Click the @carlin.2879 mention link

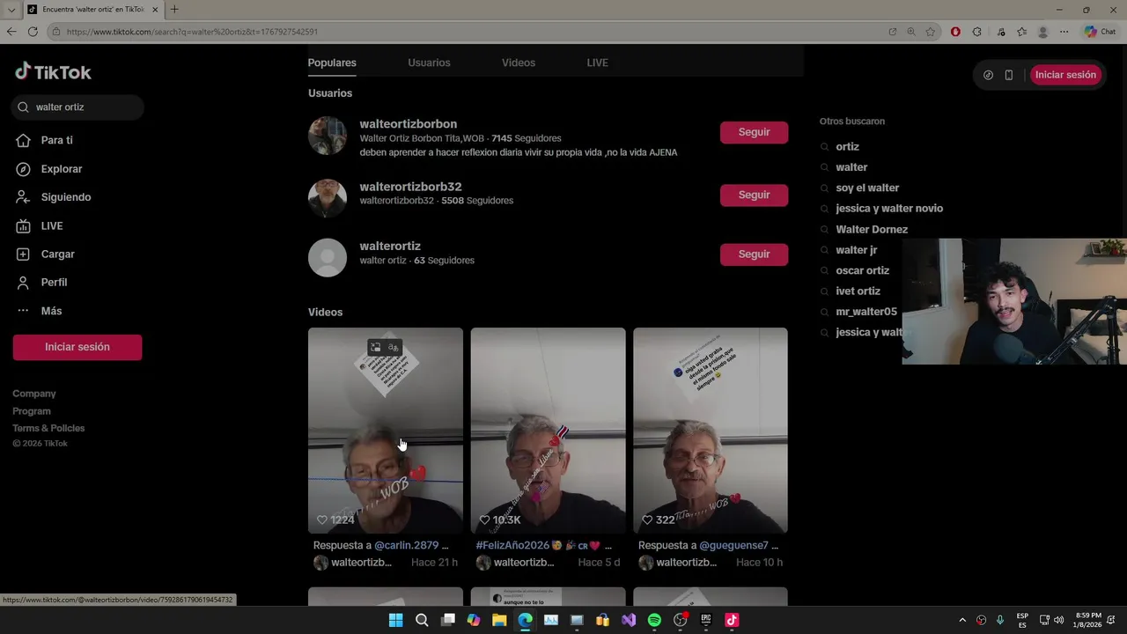tap(406, 545)
